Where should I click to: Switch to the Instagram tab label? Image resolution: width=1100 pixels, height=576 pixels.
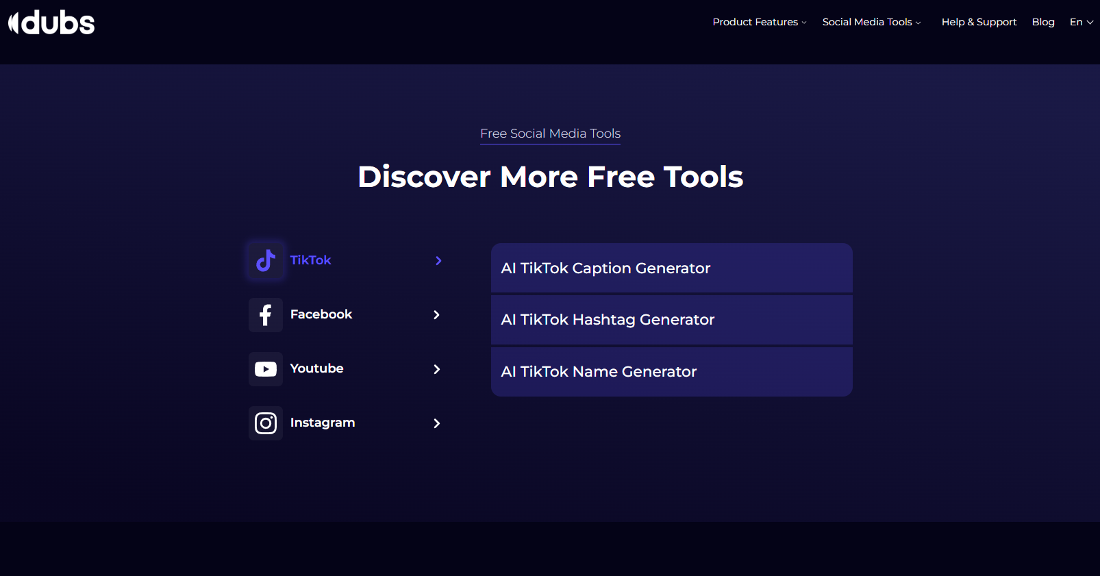click(x=323, y=423)
